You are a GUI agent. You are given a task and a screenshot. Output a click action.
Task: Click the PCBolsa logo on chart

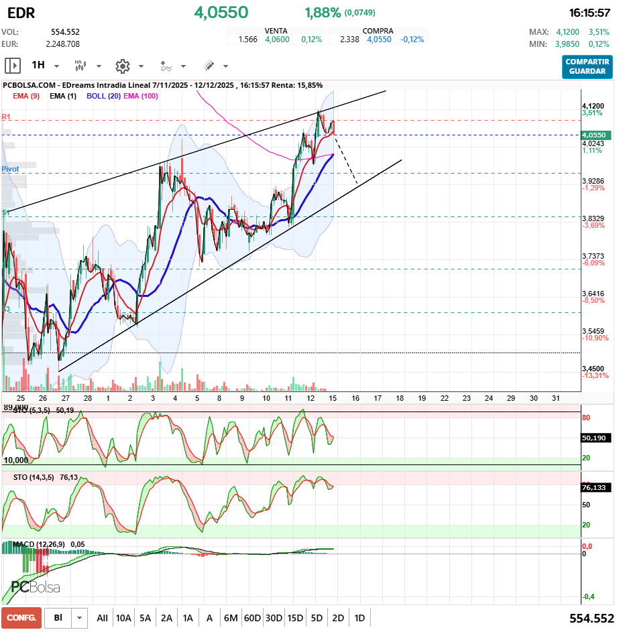[36, 587]
